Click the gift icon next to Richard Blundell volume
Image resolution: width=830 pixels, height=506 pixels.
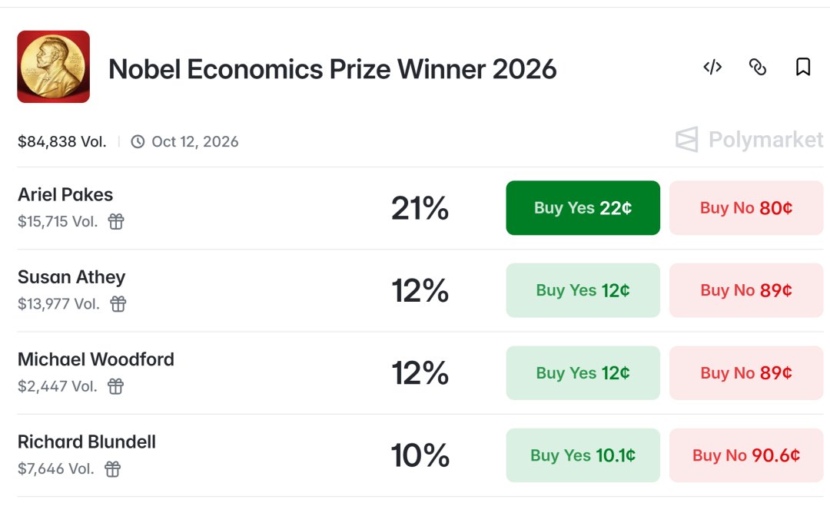coord(112,468)
